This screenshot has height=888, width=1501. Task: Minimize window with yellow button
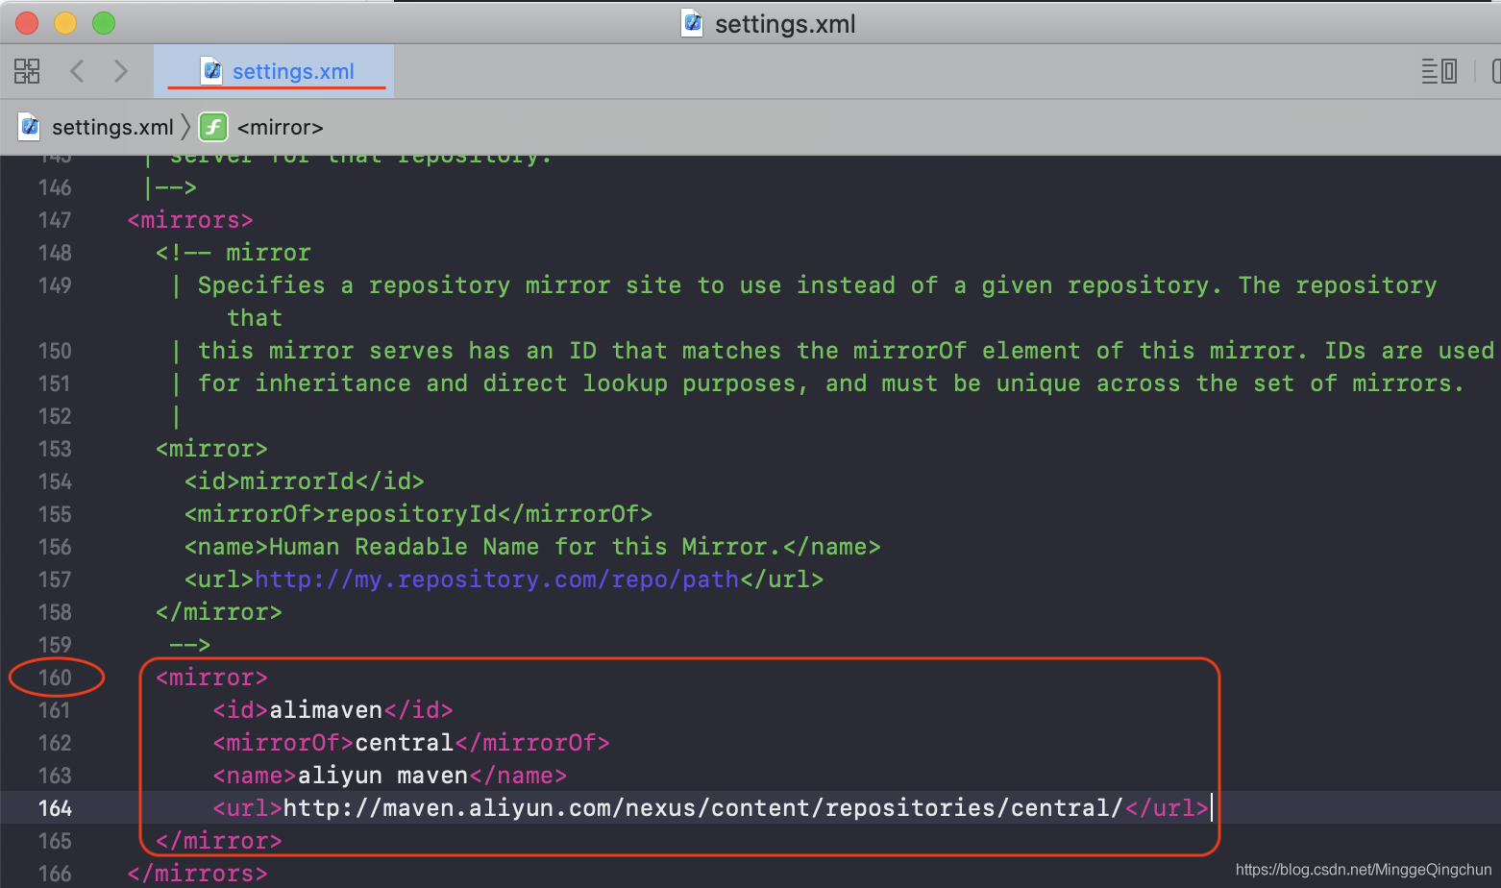coord(65,23)
